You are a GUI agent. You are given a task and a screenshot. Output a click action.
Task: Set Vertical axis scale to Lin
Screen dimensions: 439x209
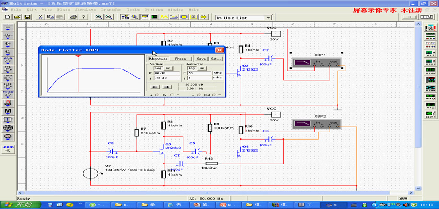pyautogui.click(x=168, y=68)
